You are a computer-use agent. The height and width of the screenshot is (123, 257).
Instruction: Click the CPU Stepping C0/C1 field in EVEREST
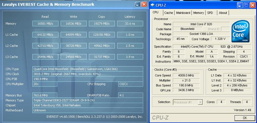pyautogui.click(x=131, y=84)
